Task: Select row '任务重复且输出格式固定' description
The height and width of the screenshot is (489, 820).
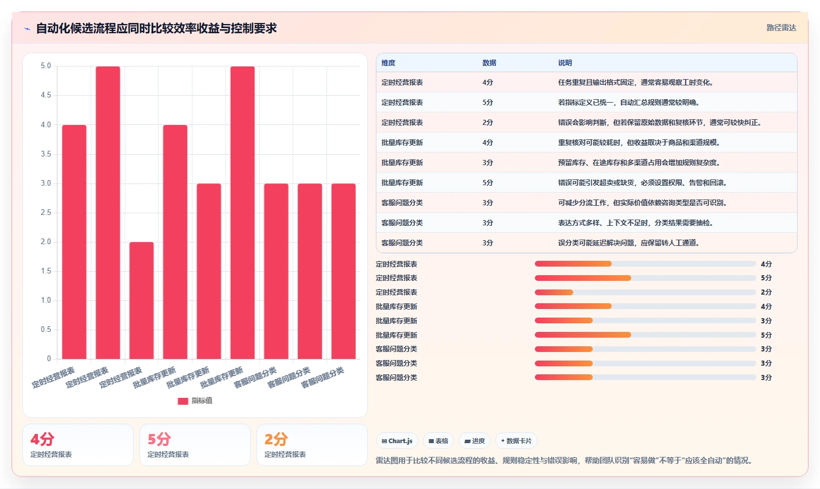Action: click(636, 83)
